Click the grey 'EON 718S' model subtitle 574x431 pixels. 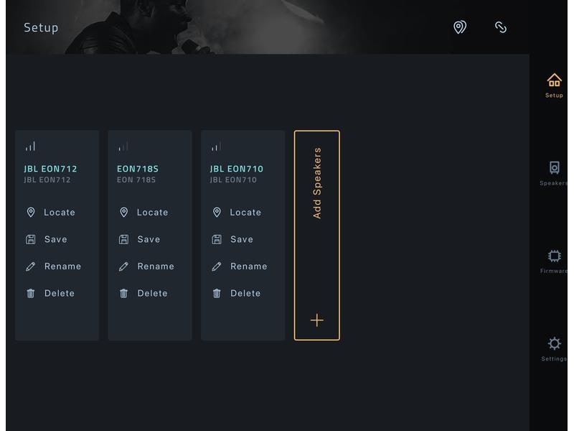pos(136,180)
